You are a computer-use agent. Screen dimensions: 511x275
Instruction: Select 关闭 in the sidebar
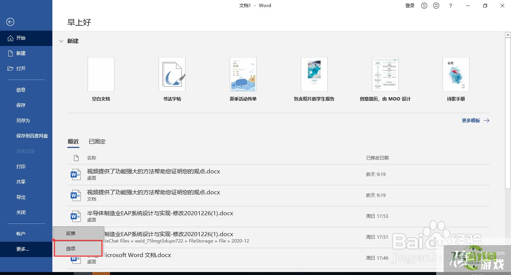[x=26, y=213]
